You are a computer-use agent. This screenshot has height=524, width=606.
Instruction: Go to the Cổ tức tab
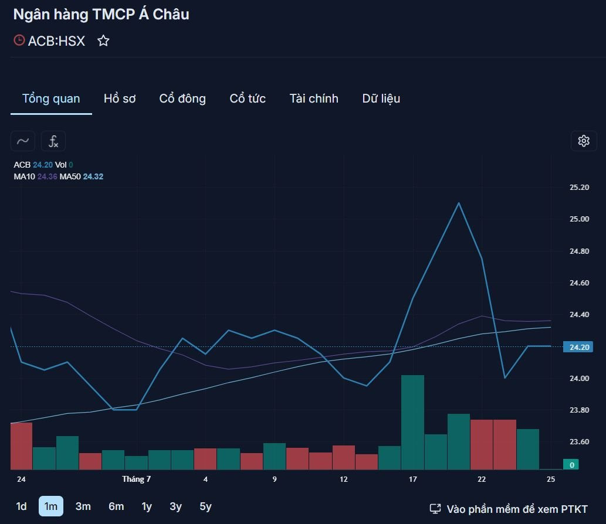[248, 98]
